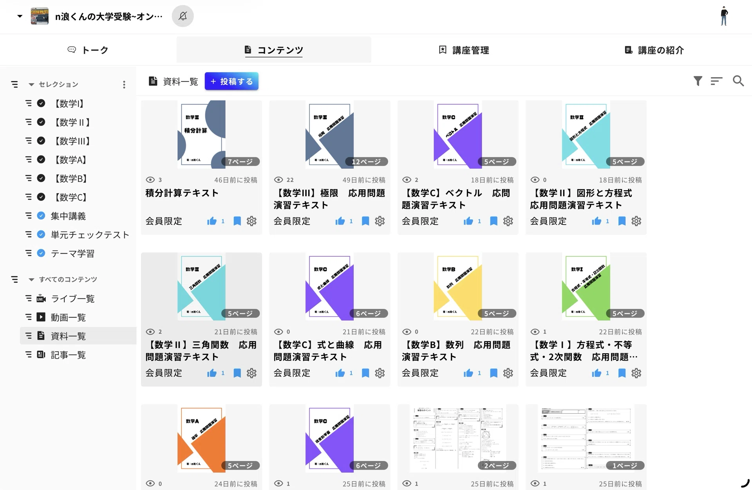
Task: Like the 【数学III】極限 card
Action: tap(340, 221)
